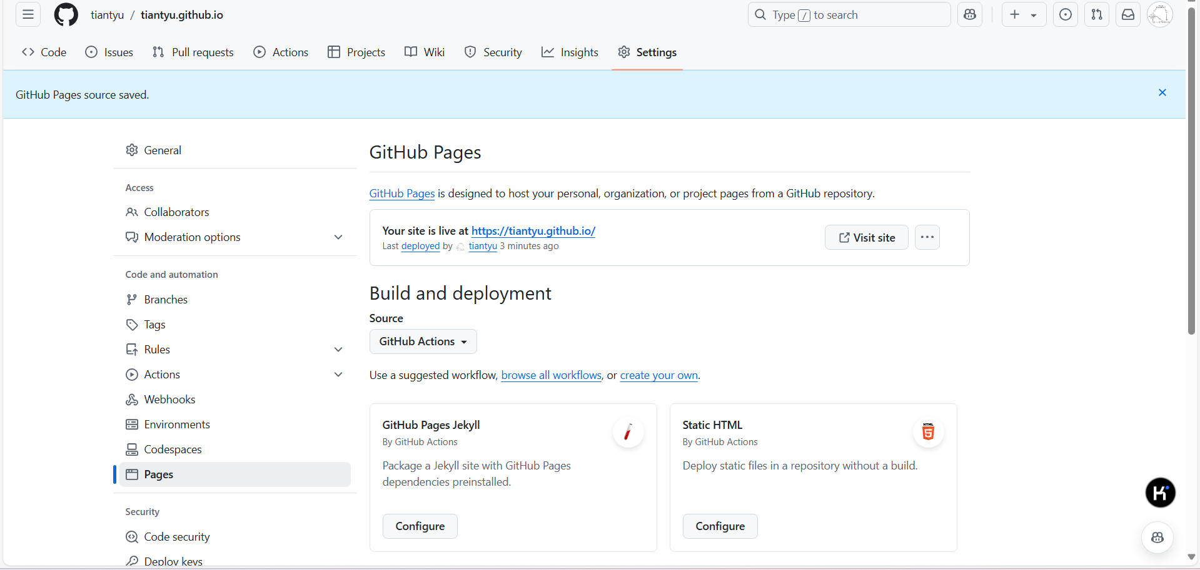The width and height of the screenshot is (1200, 570).
Task: Expand the Rules section in sidebar
Action: 338,350
